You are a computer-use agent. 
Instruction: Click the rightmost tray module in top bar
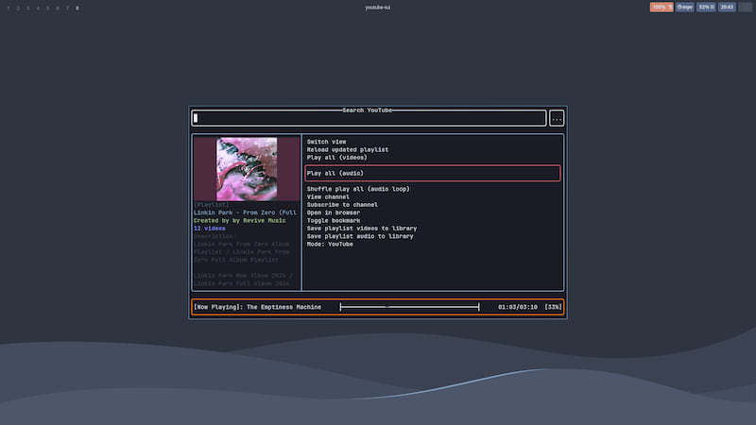(746, 8)
